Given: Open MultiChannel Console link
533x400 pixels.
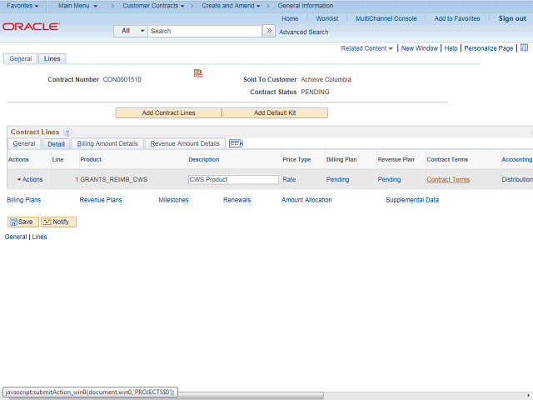Looking at the screenshot, I should (386, 18).
